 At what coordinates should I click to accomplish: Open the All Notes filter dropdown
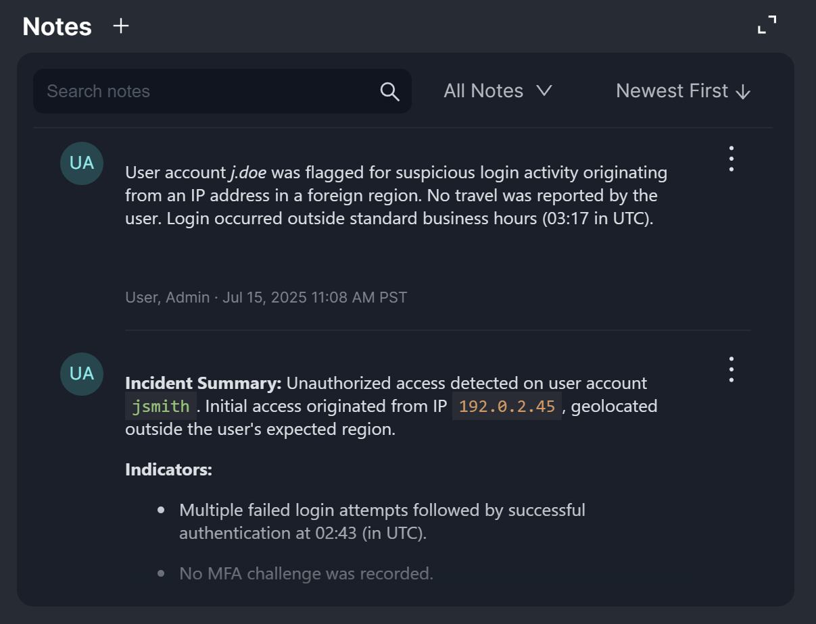pyautogui.click(x=498, y=91)
